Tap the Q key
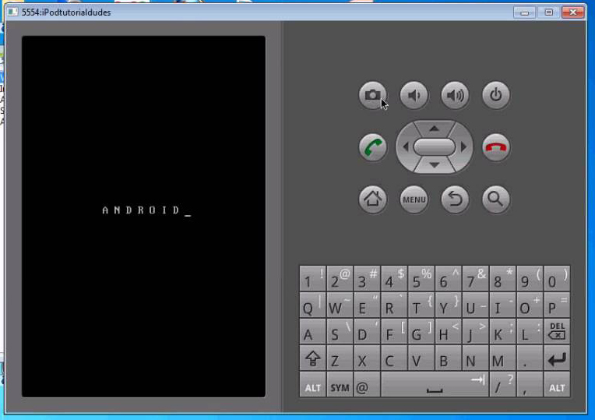Image resolution: width=595 pixels, height=420 pixels. coord(312,305)
